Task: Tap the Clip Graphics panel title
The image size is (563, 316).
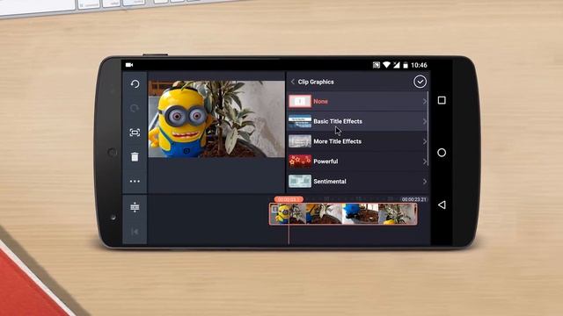Action: [x=316, y=82]
